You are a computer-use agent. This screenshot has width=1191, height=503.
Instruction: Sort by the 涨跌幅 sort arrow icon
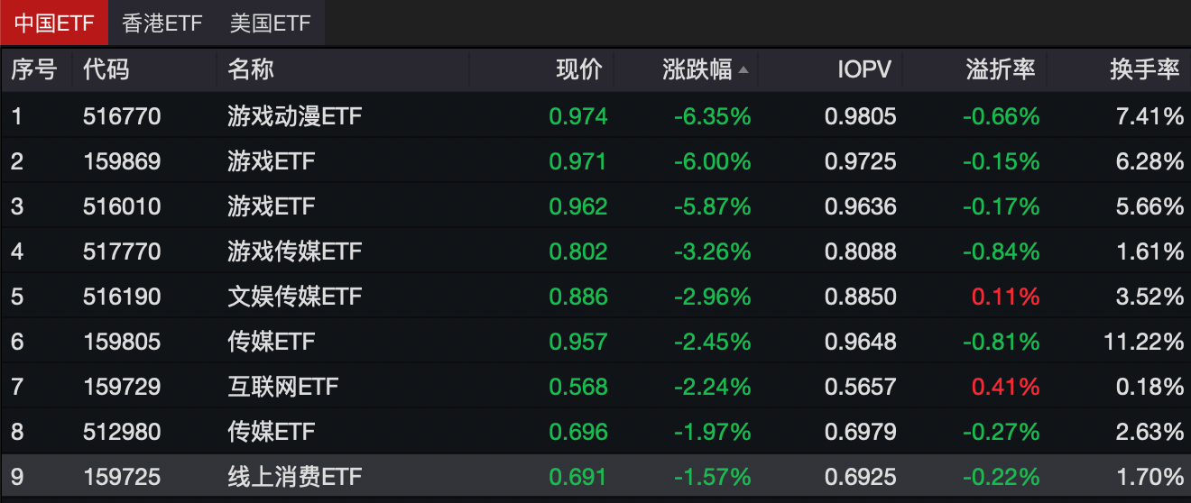[743, 71]
